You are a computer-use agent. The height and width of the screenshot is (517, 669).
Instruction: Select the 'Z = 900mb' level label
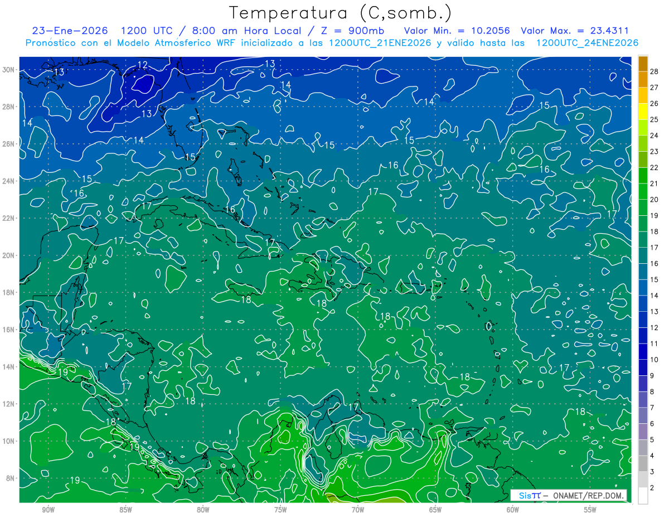(x=352, y=31)
